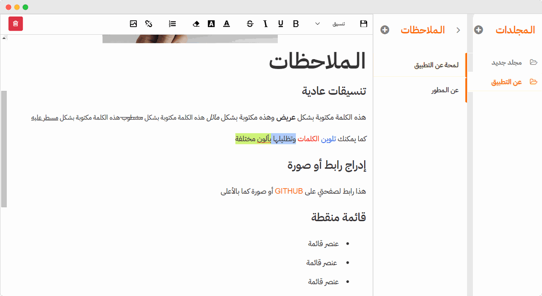Click the insert image icon
The width and height of the screenshot is (542, 296).
tap(133, 24)
